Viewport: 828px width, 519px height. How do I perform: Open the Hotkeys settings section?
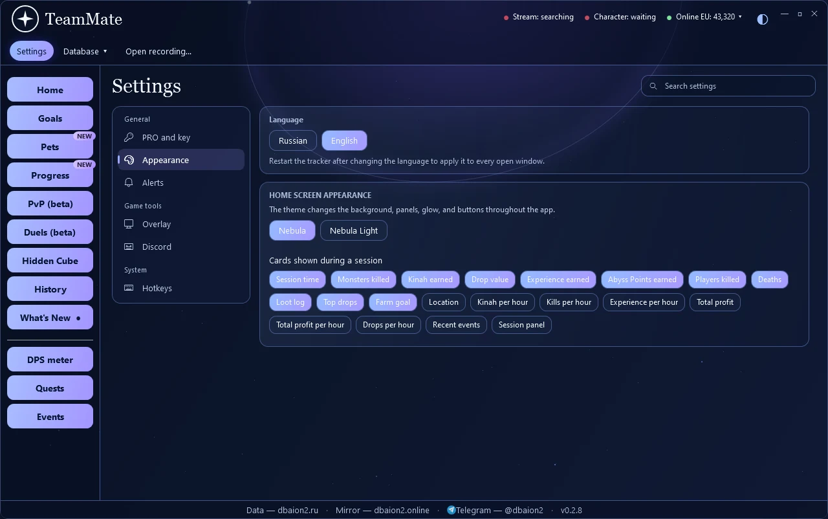[181, 288]
